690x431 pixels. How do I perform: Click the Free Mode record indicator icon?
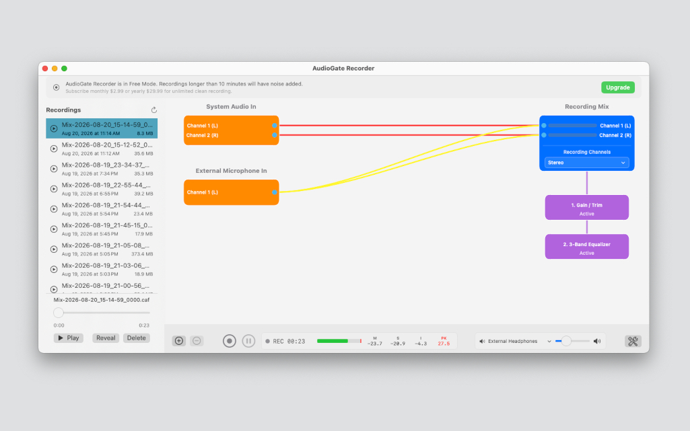click(57, 87)
